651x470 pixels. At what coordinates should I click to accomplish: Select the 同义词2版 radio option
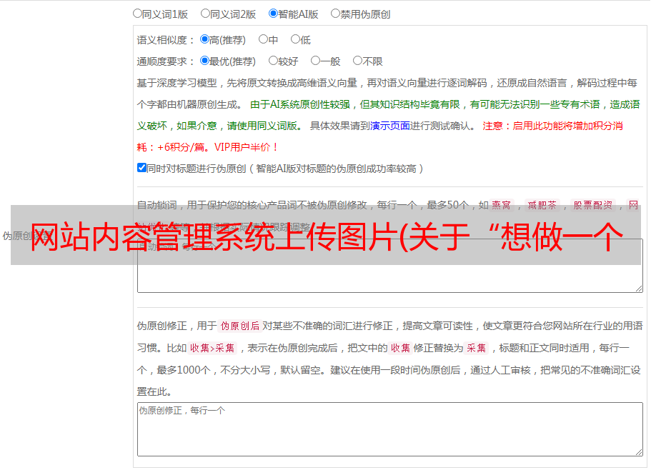205,14
